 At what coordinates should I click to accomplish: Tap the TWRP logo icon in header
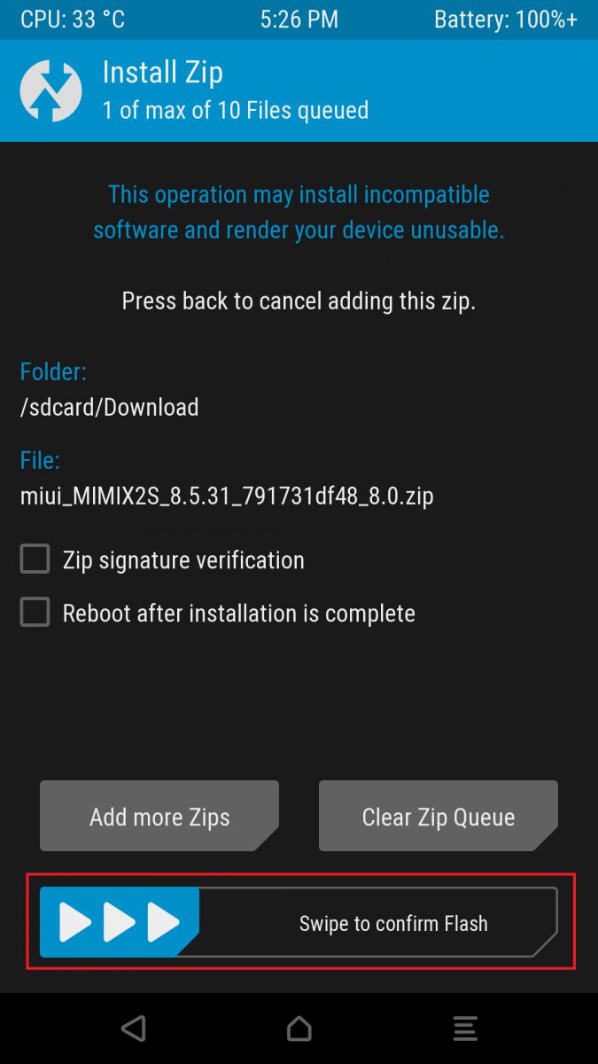pos(52,90)
